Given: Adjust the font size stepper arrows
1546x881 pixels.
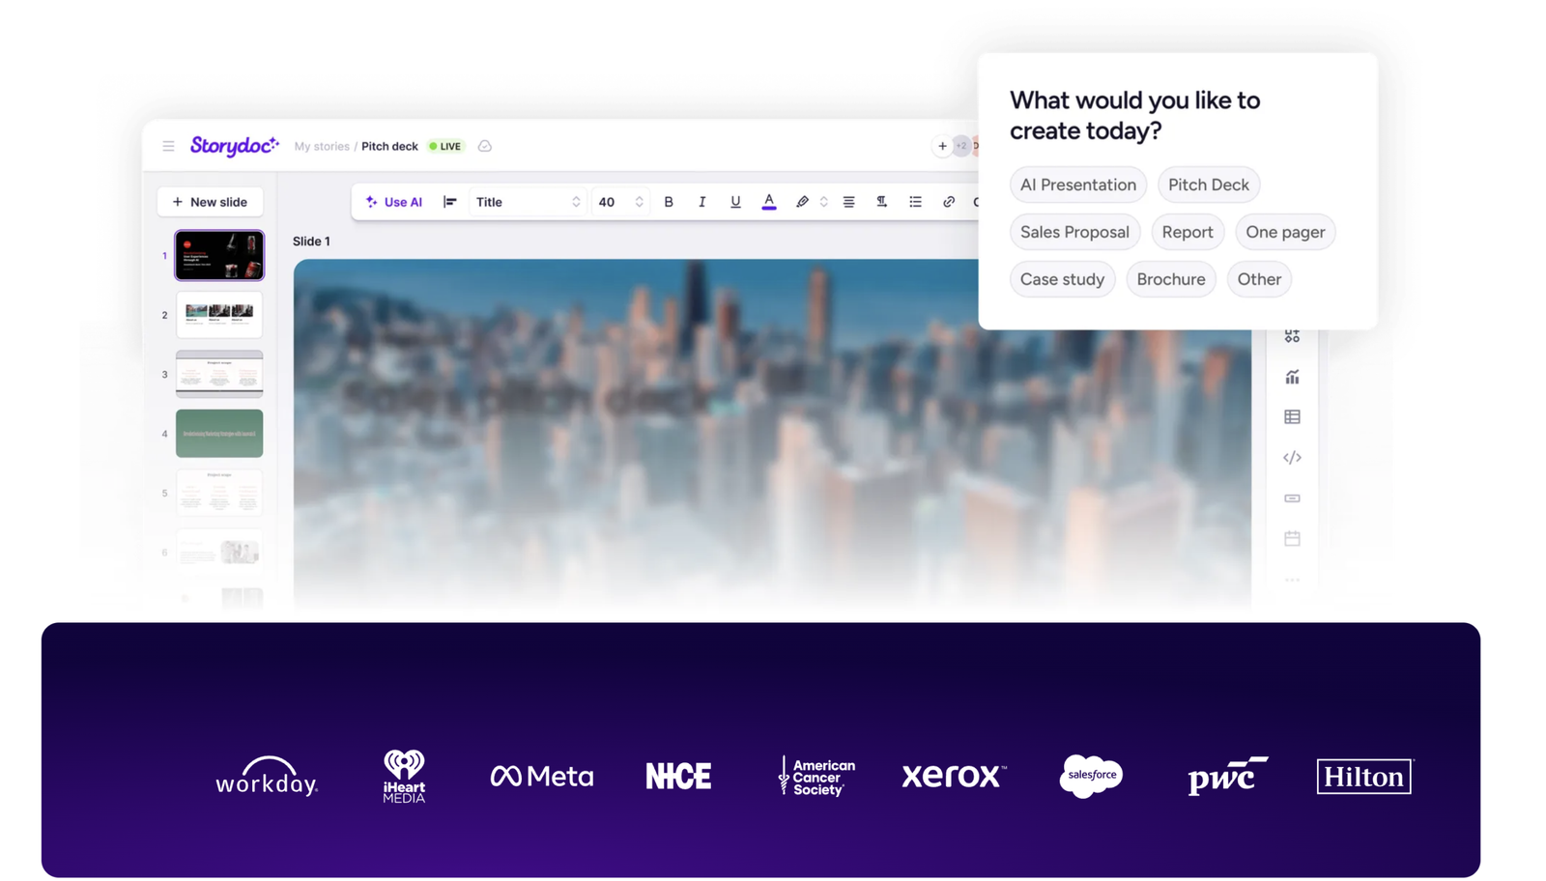Looking at the screenshot, I should [x=639, y=202].
